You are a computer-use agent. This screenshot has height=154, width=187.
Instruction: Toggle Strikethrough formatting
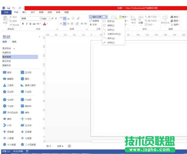[x=34, y=24]
